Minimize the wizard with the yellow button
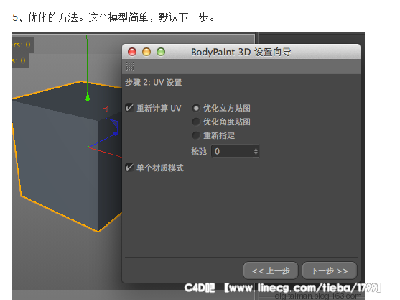 coord(146,52)
